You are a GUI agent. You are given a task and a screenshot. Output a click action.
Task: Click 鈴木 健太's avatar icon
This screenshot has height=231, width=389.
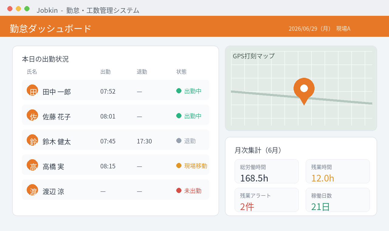(32, 140)
